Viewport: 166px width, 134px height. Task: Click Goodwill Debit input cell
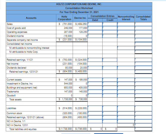point(95,96)
